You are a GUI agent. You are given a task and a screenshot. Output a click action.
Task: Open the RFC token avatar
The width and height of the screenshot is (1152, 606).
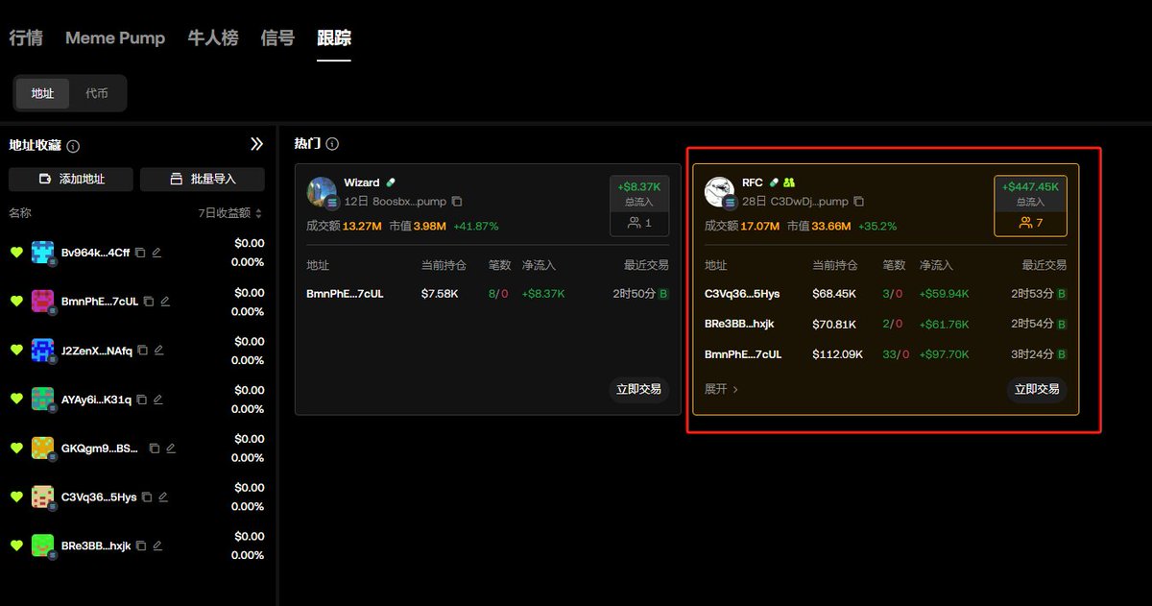click(x=719, y=192)
